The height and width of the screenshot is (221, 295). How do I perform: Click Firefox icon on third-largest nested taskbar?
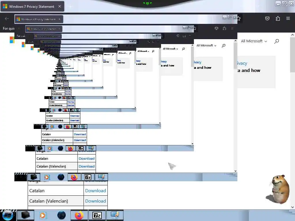70,148
